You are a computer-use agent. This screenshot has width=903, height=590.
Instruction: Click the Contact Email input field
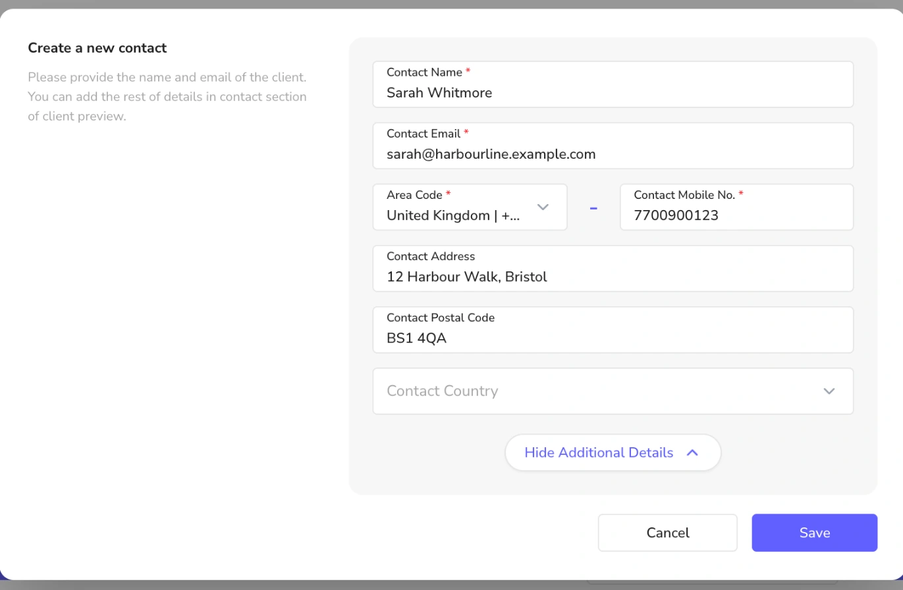tap(613, 146)
